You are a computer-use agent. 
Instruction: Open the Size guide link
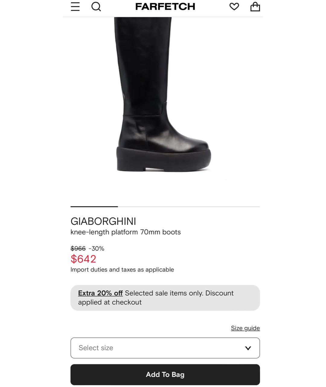[x=245, y=328]
